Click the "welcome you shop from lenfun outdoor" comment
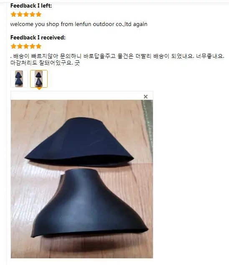 point(79,24)
